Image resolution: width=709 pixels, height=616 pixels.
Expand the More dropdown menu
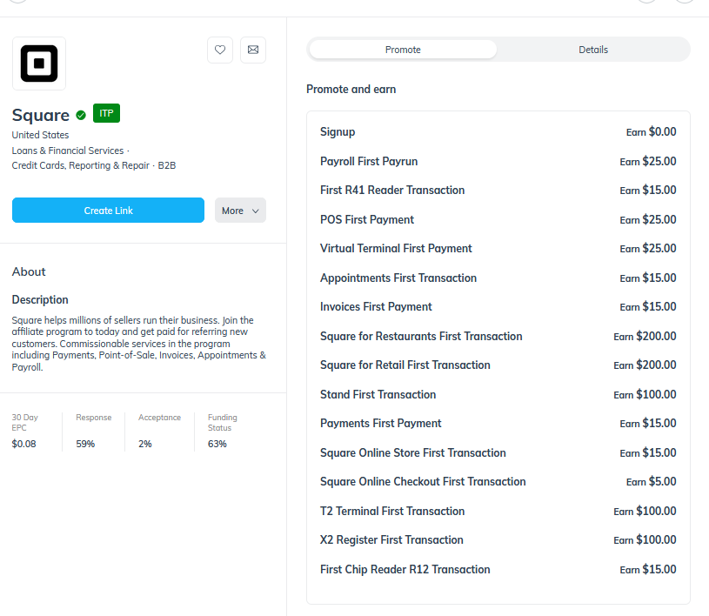coord(240,211)
